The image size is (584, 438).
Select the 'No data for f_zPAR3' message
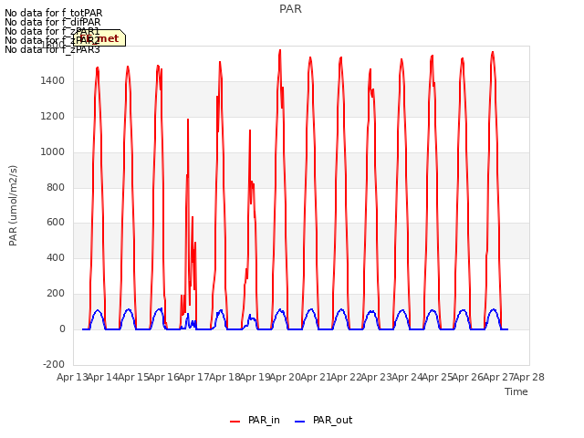coord(52,49)
